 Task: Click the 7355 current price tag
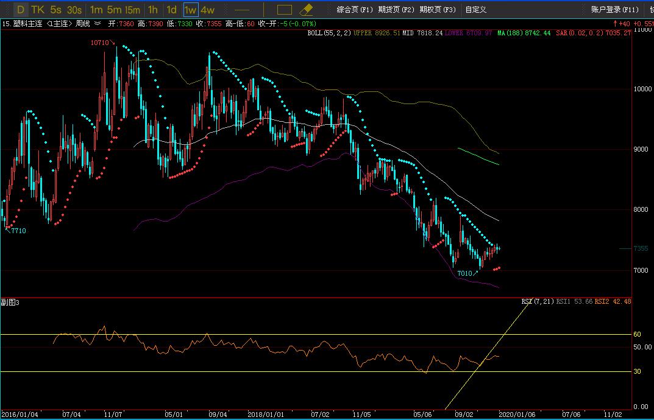click(x=641, y=248)
